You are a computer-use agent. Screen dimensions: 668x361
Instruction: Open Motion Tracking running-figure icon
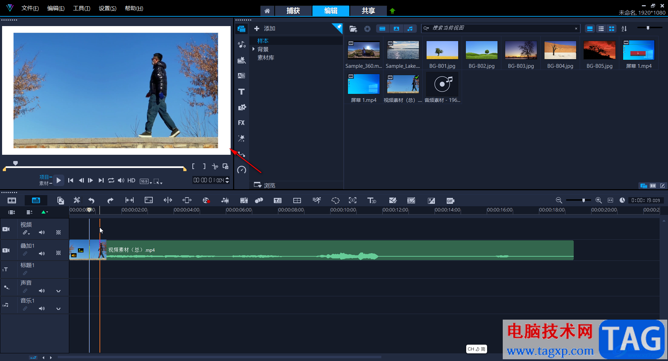(317, 200)
